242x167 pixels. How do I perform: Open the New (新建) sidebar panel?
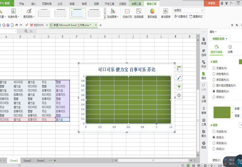click(x=204, y=41)
